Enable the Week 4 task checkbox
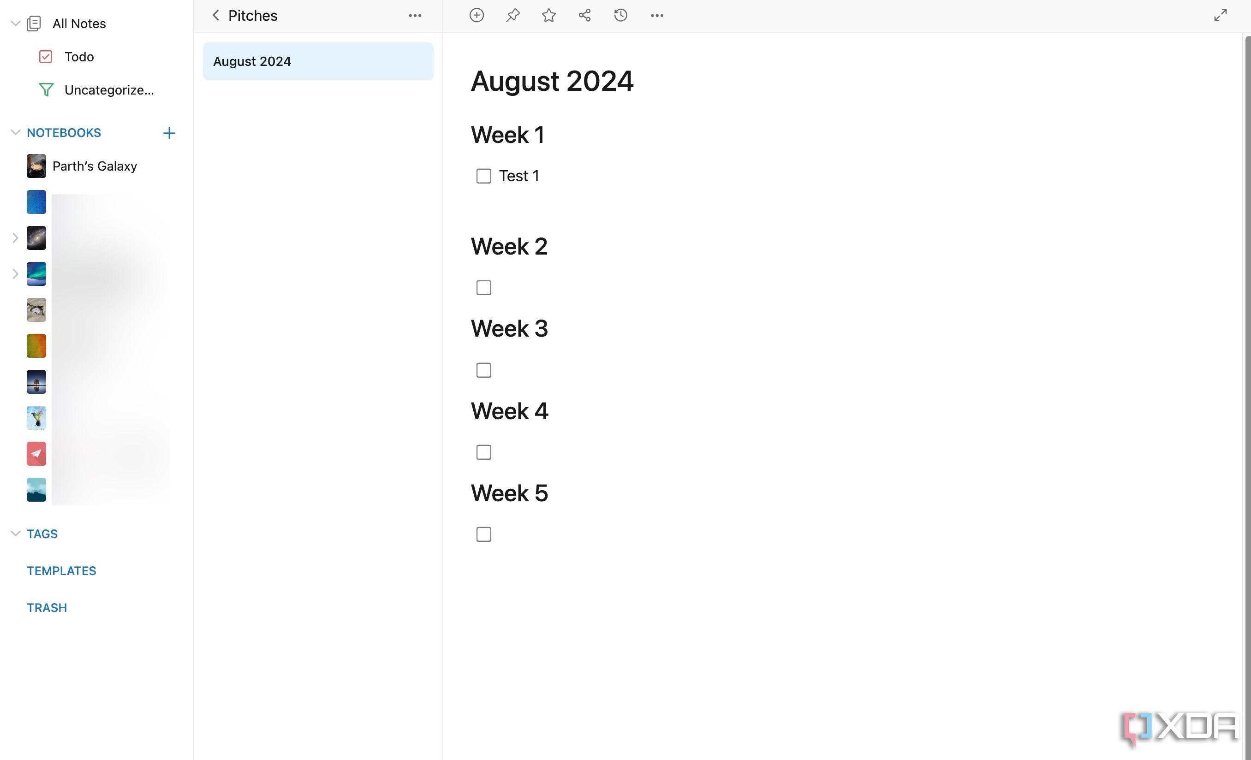 [483, 452]
